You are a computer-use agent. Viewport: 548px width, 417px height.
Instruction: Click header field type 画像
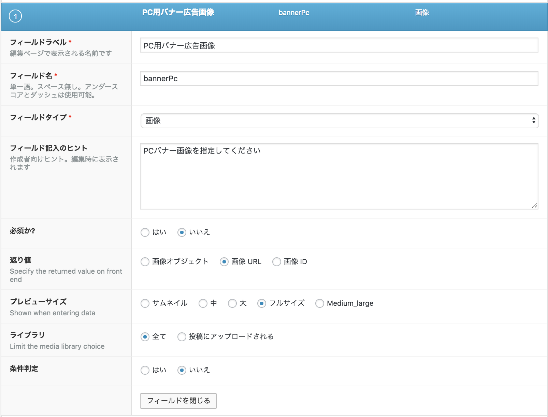pos(422,13)
